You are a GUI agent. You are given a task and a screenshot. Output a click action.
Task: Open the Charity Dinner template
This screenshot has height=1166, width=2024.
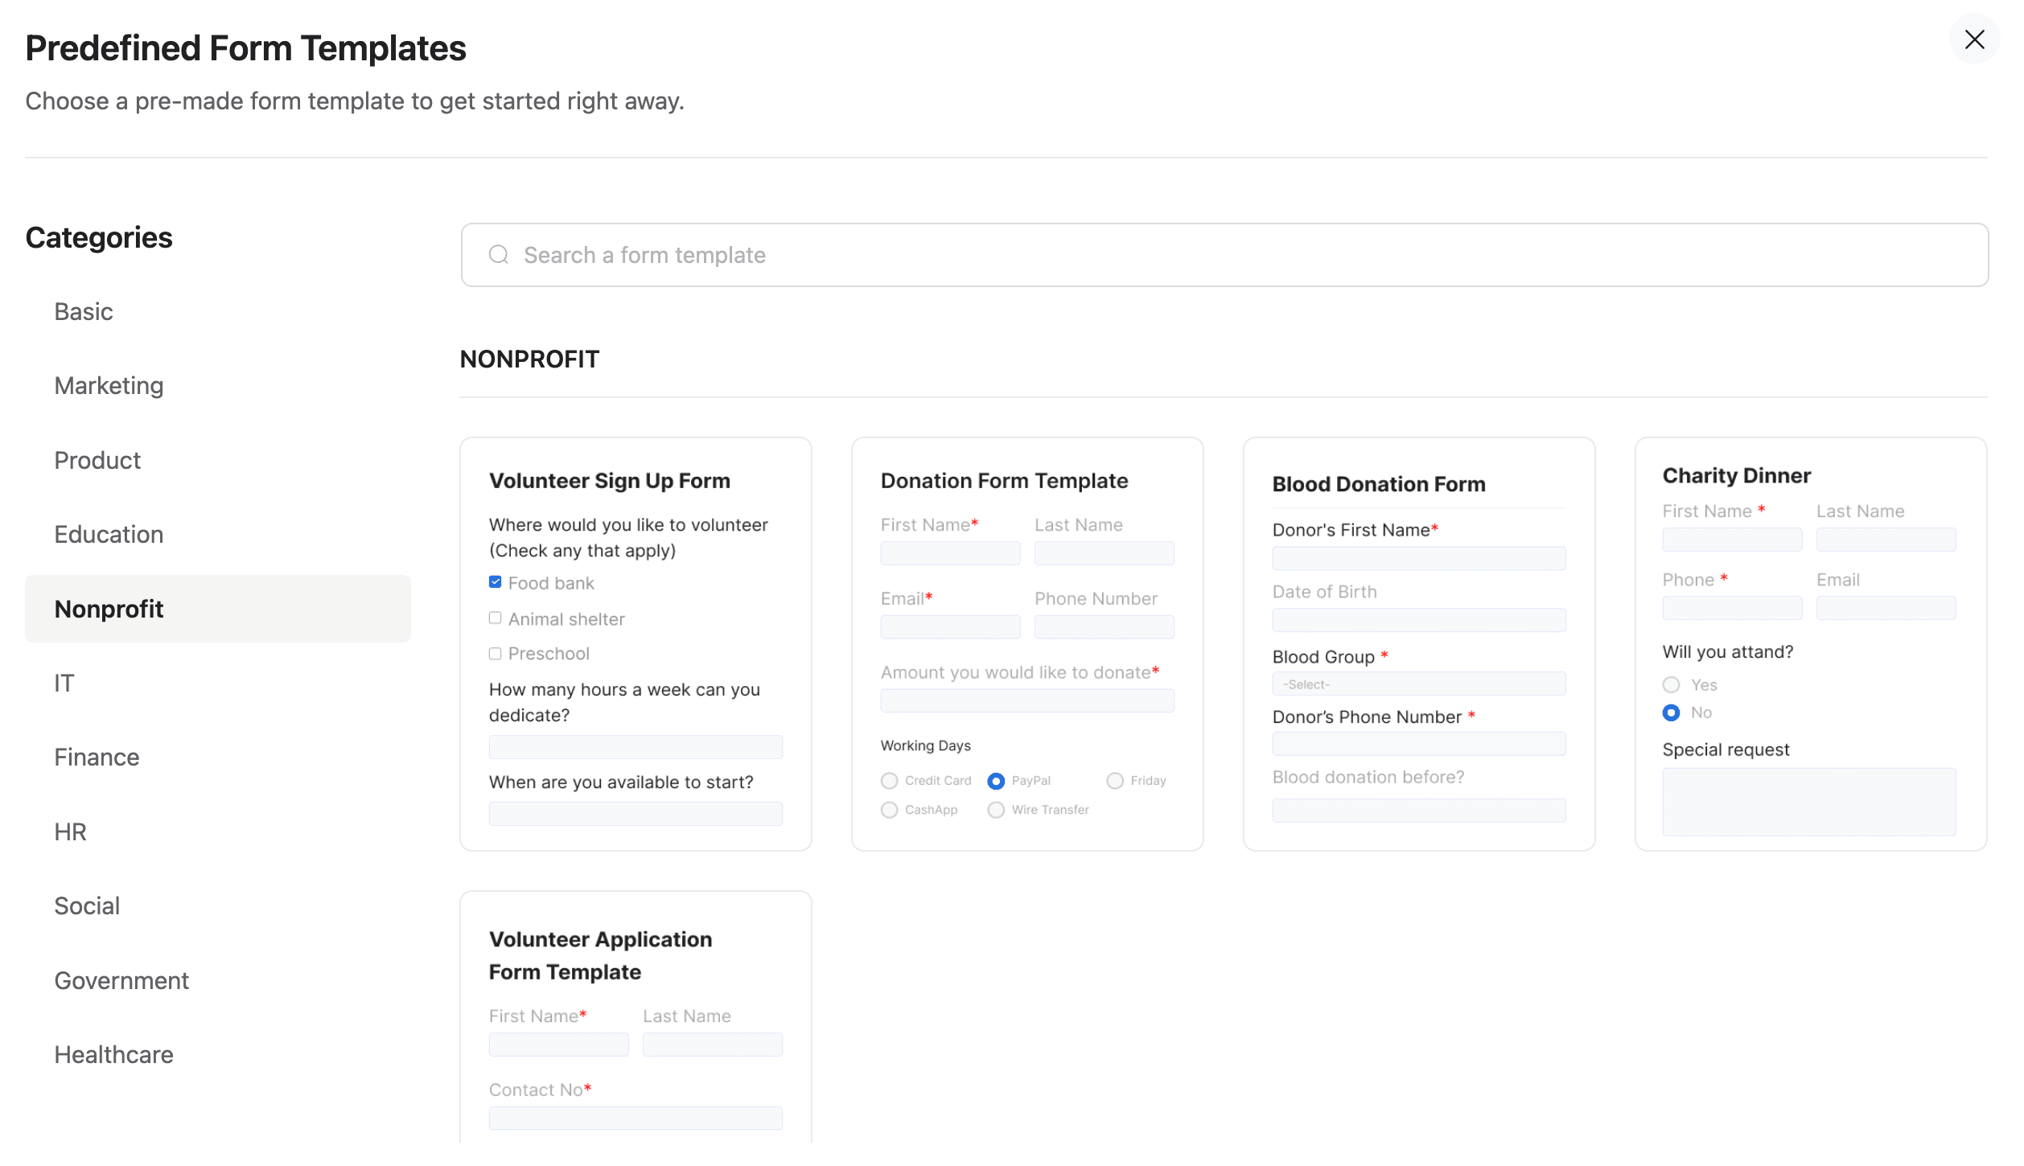1810,643
